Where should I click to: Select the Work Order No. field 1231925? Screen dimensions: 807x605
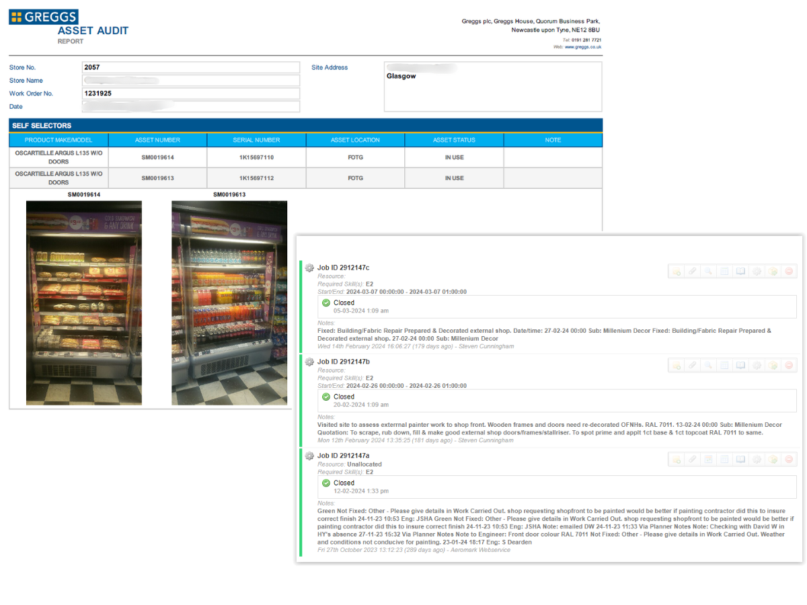pyautogui.click(x=190, y=93)
